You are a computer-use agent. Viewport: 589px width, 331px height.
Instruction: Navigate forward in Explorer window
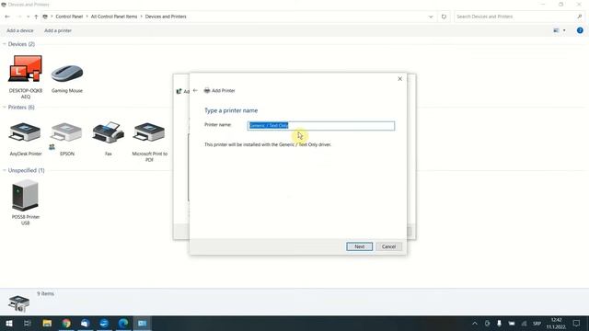click(x=18, y=17)
